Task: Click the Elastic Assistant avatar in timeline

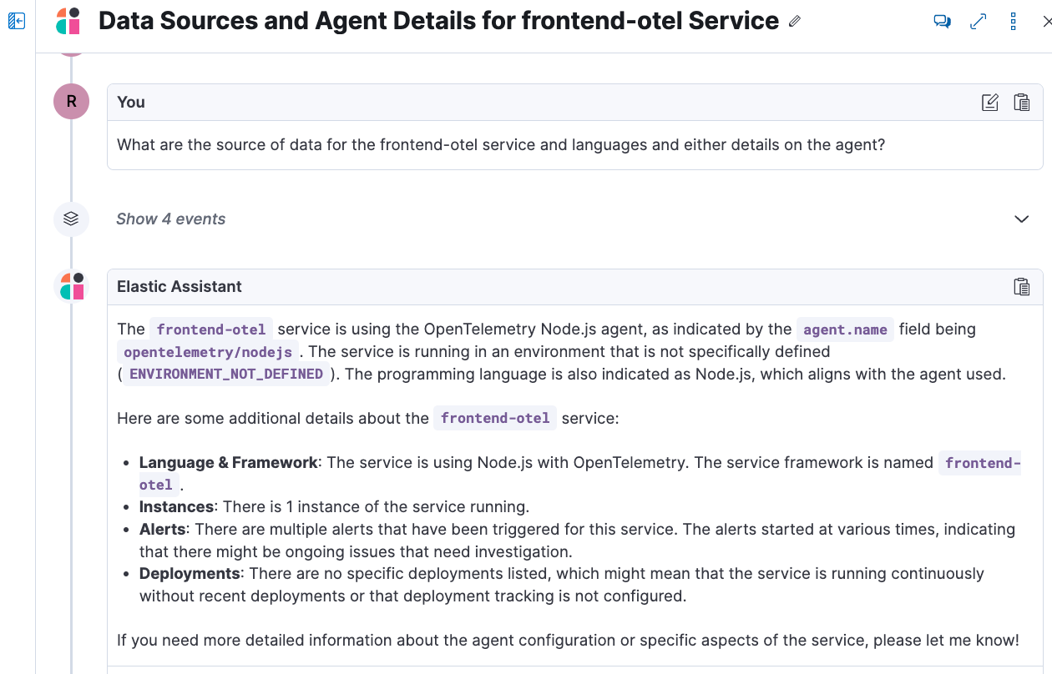Action: (x=71, y=286)
